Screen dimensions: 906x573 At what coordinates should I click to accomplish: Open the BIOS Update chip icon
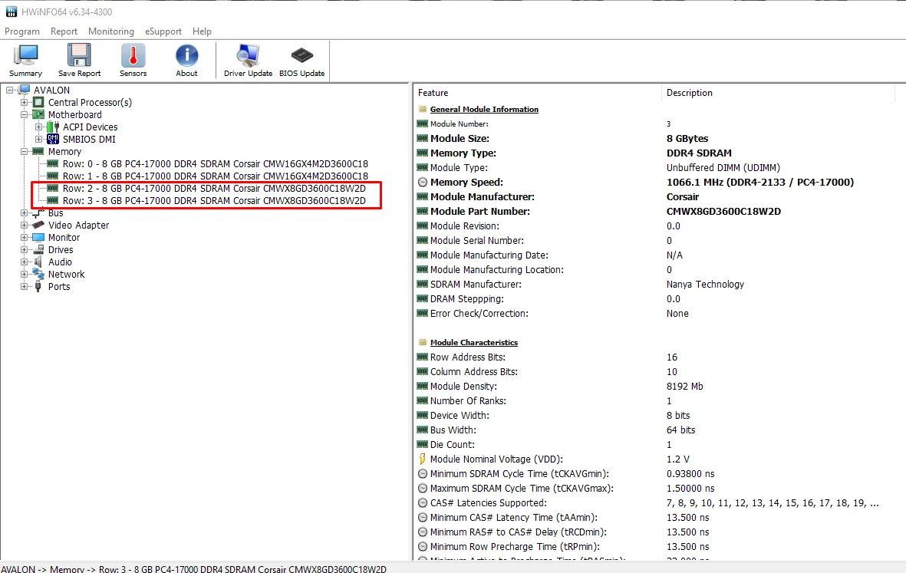[301, 56]
